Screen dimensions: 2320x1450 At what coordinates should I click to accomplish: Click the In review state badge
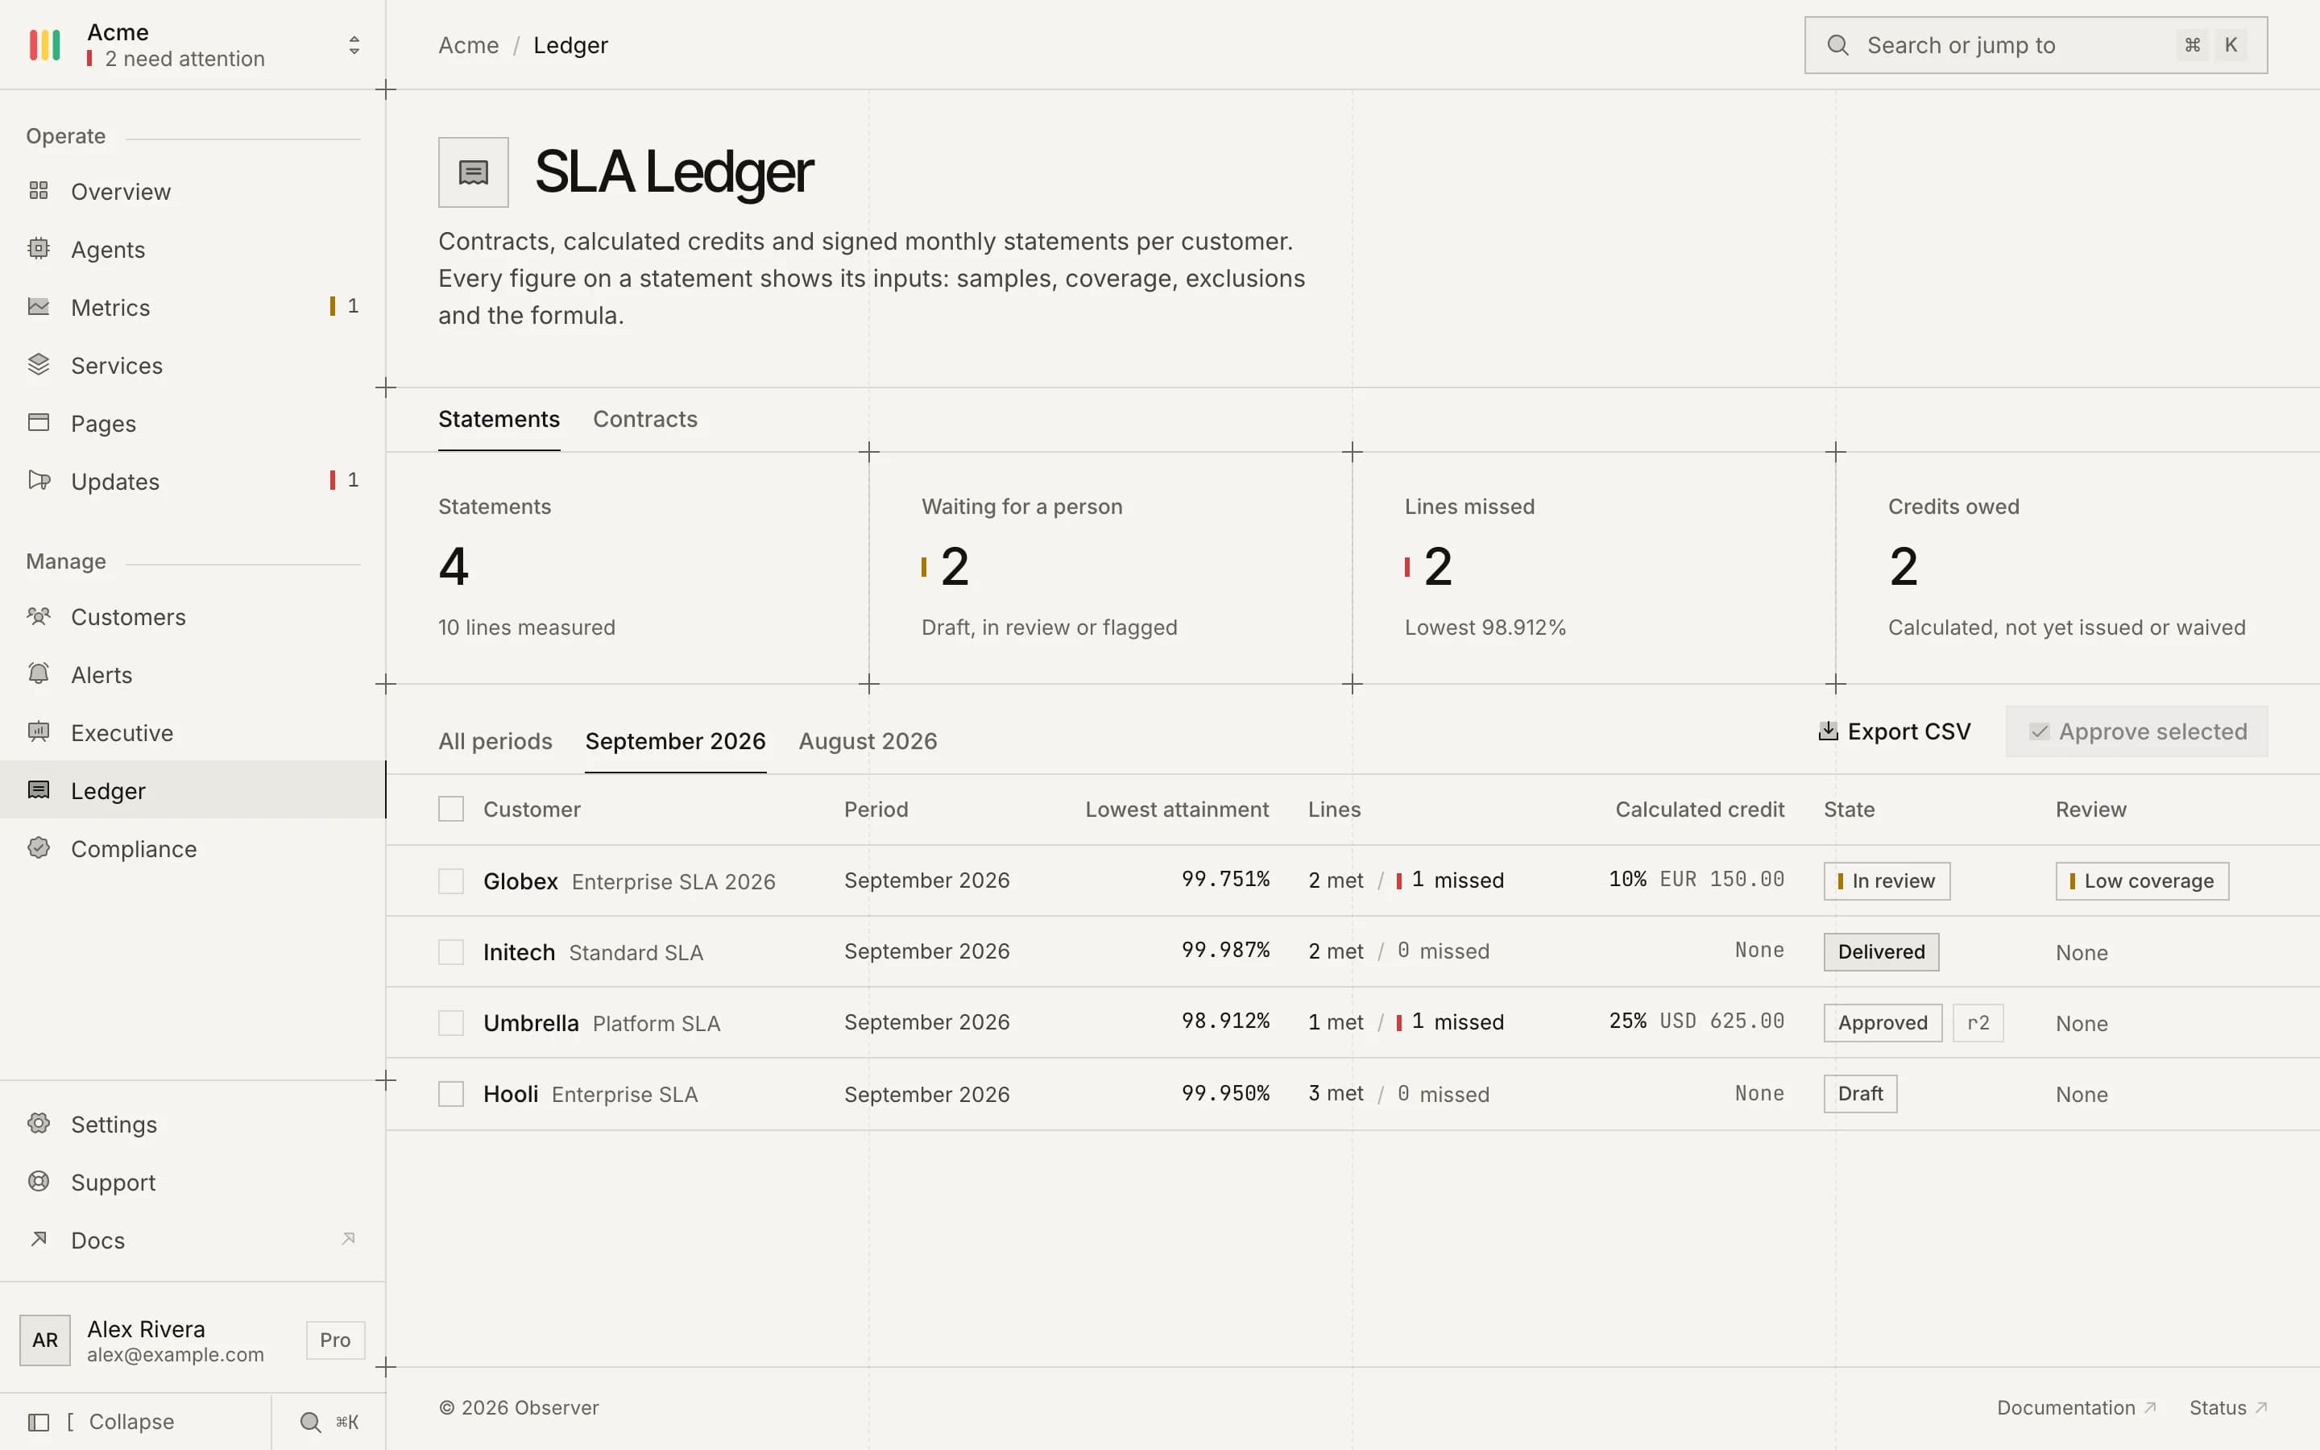coord(1886,880)
